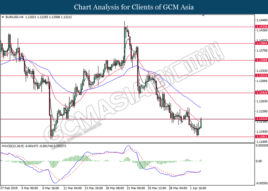Select the 1.11811 price level label

[261, 137]
